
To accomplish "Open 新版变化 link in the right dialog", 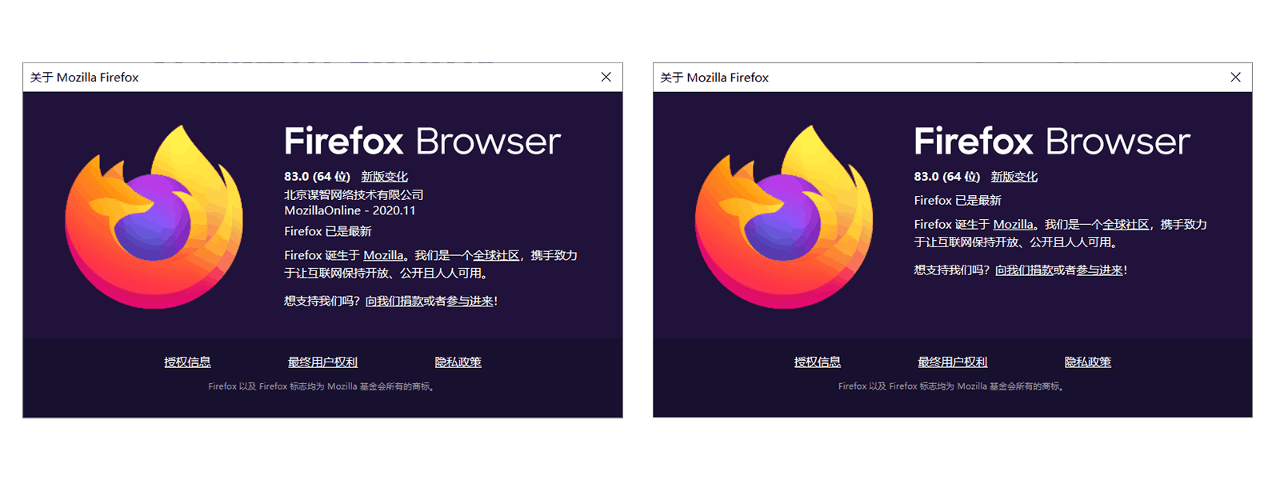I will [x=1014, y=177].
